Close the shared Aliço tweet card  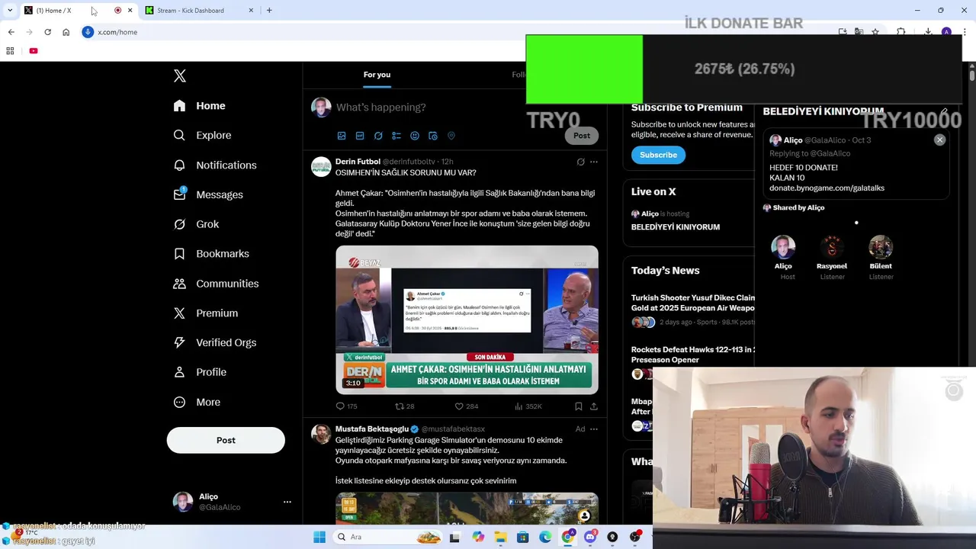tap(939, 140)
